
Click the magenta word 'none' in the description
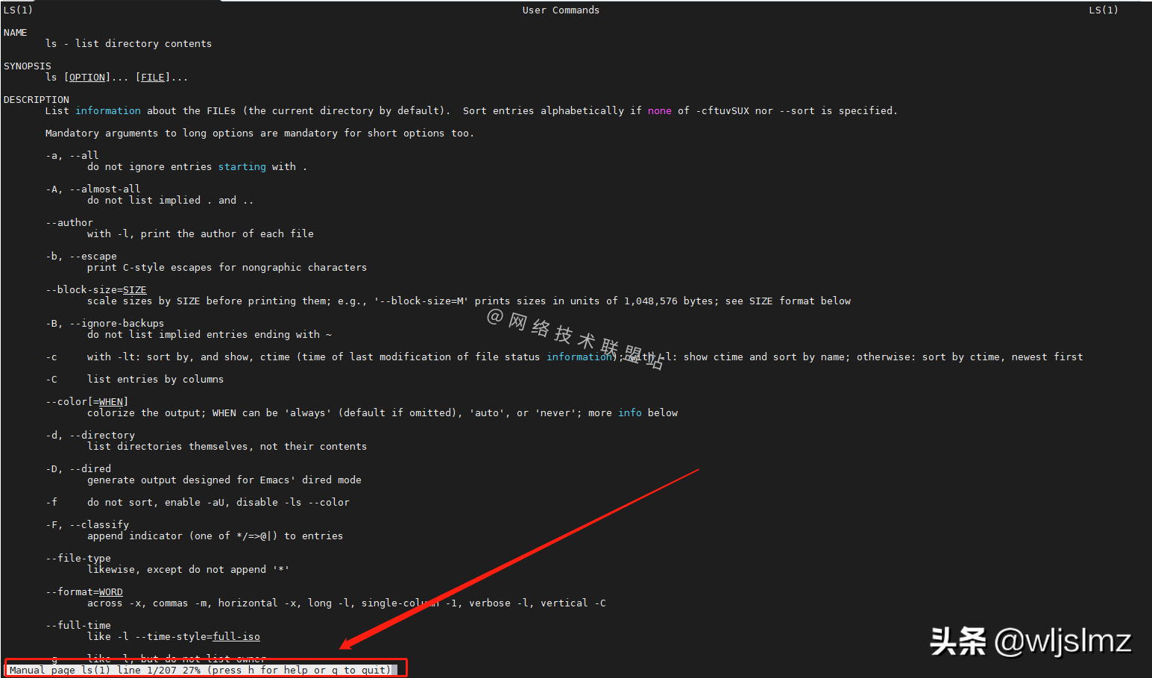[659, 110]
